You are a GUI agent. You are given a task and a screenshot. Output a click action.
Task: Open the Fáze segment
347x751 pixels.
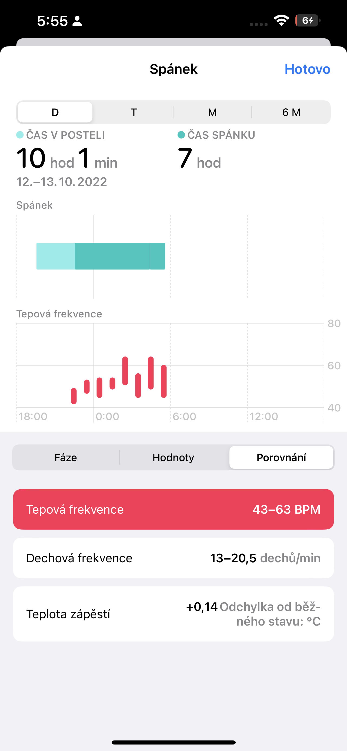pyautogui.click(x=66, y=457)
